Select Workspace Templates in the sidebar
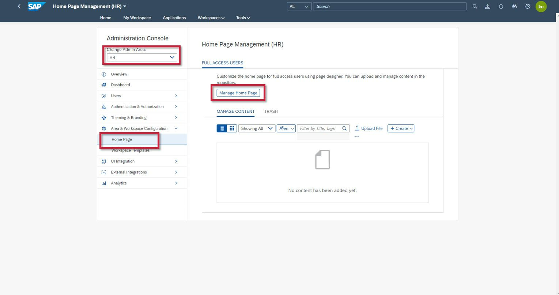 pos(142,150)
